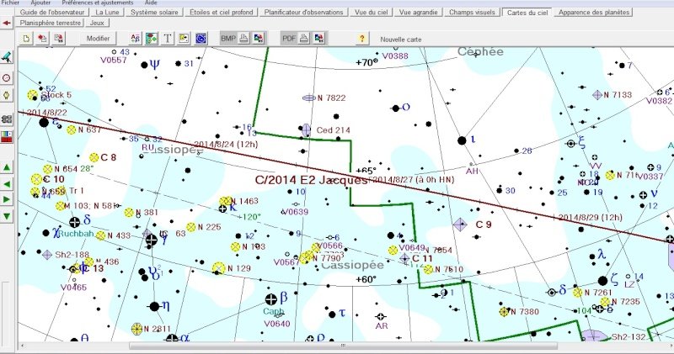Save the PDF file to disk
This screenshot has height=354, width=674.
pos(319,39)
